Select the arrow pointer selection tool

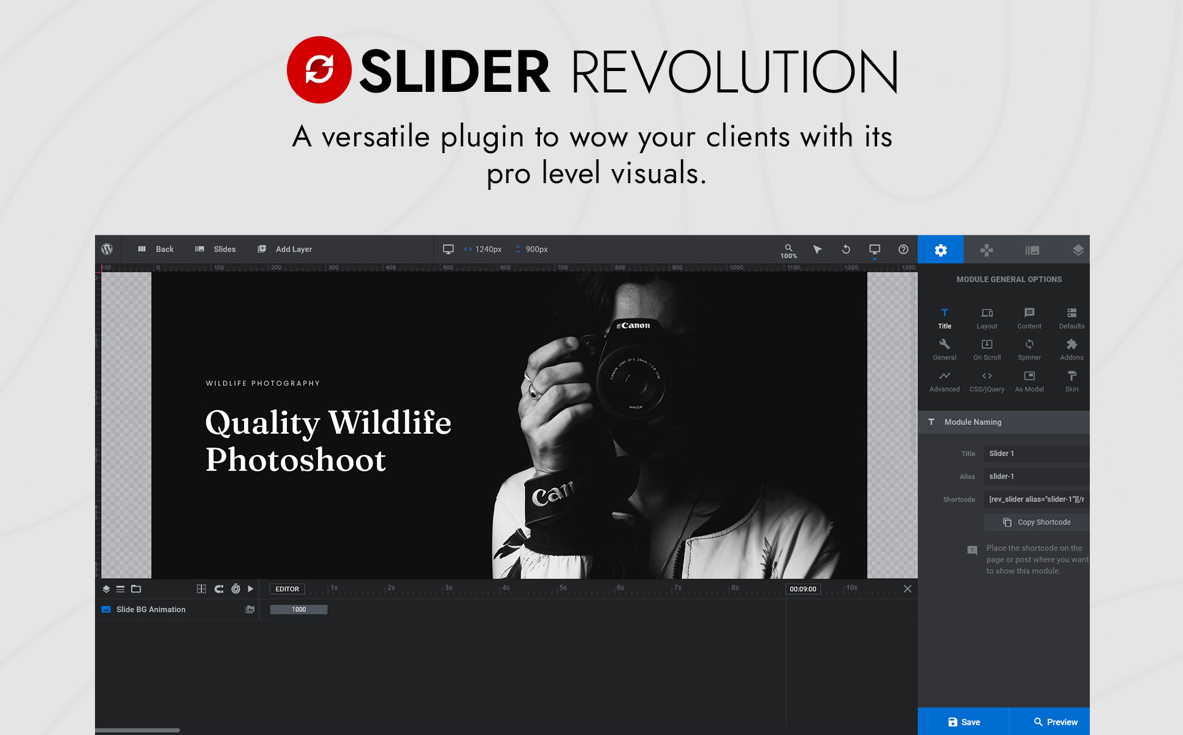(x=817, y=249)
